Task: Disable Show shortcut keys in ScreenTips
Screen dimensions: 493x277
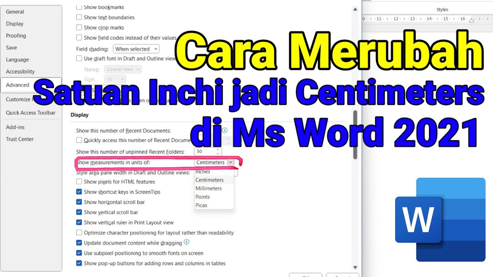Action: [x=79, y=192]
